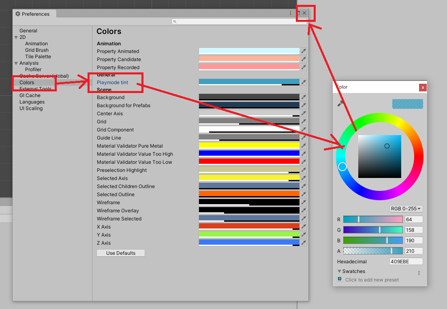Click the G channel slider
Viewport: 447px width, 309px height.
pyautogui.click(x=373, y=230)
